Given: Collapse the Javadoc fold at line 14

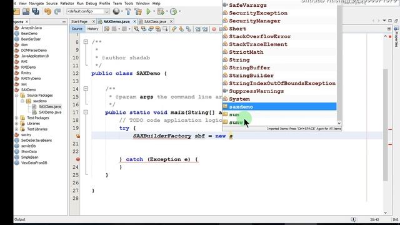Looking at the screenshot, I should coord(86,89).
